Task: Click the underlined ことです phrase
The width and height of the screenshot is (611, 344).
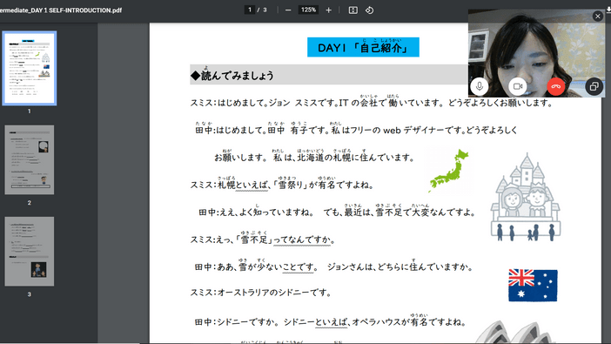Action: [x=298, y=267]
